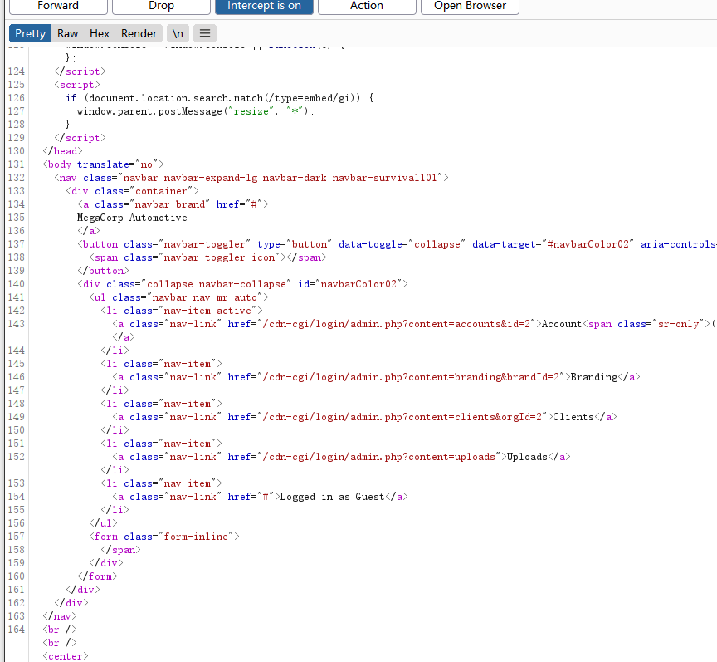Click the Forward button

(58, 6)
